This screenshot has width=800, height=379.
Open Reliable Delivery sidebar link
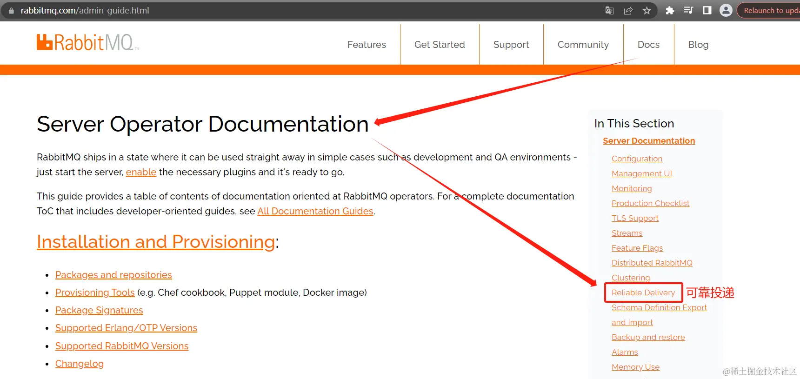click(643, 293)
